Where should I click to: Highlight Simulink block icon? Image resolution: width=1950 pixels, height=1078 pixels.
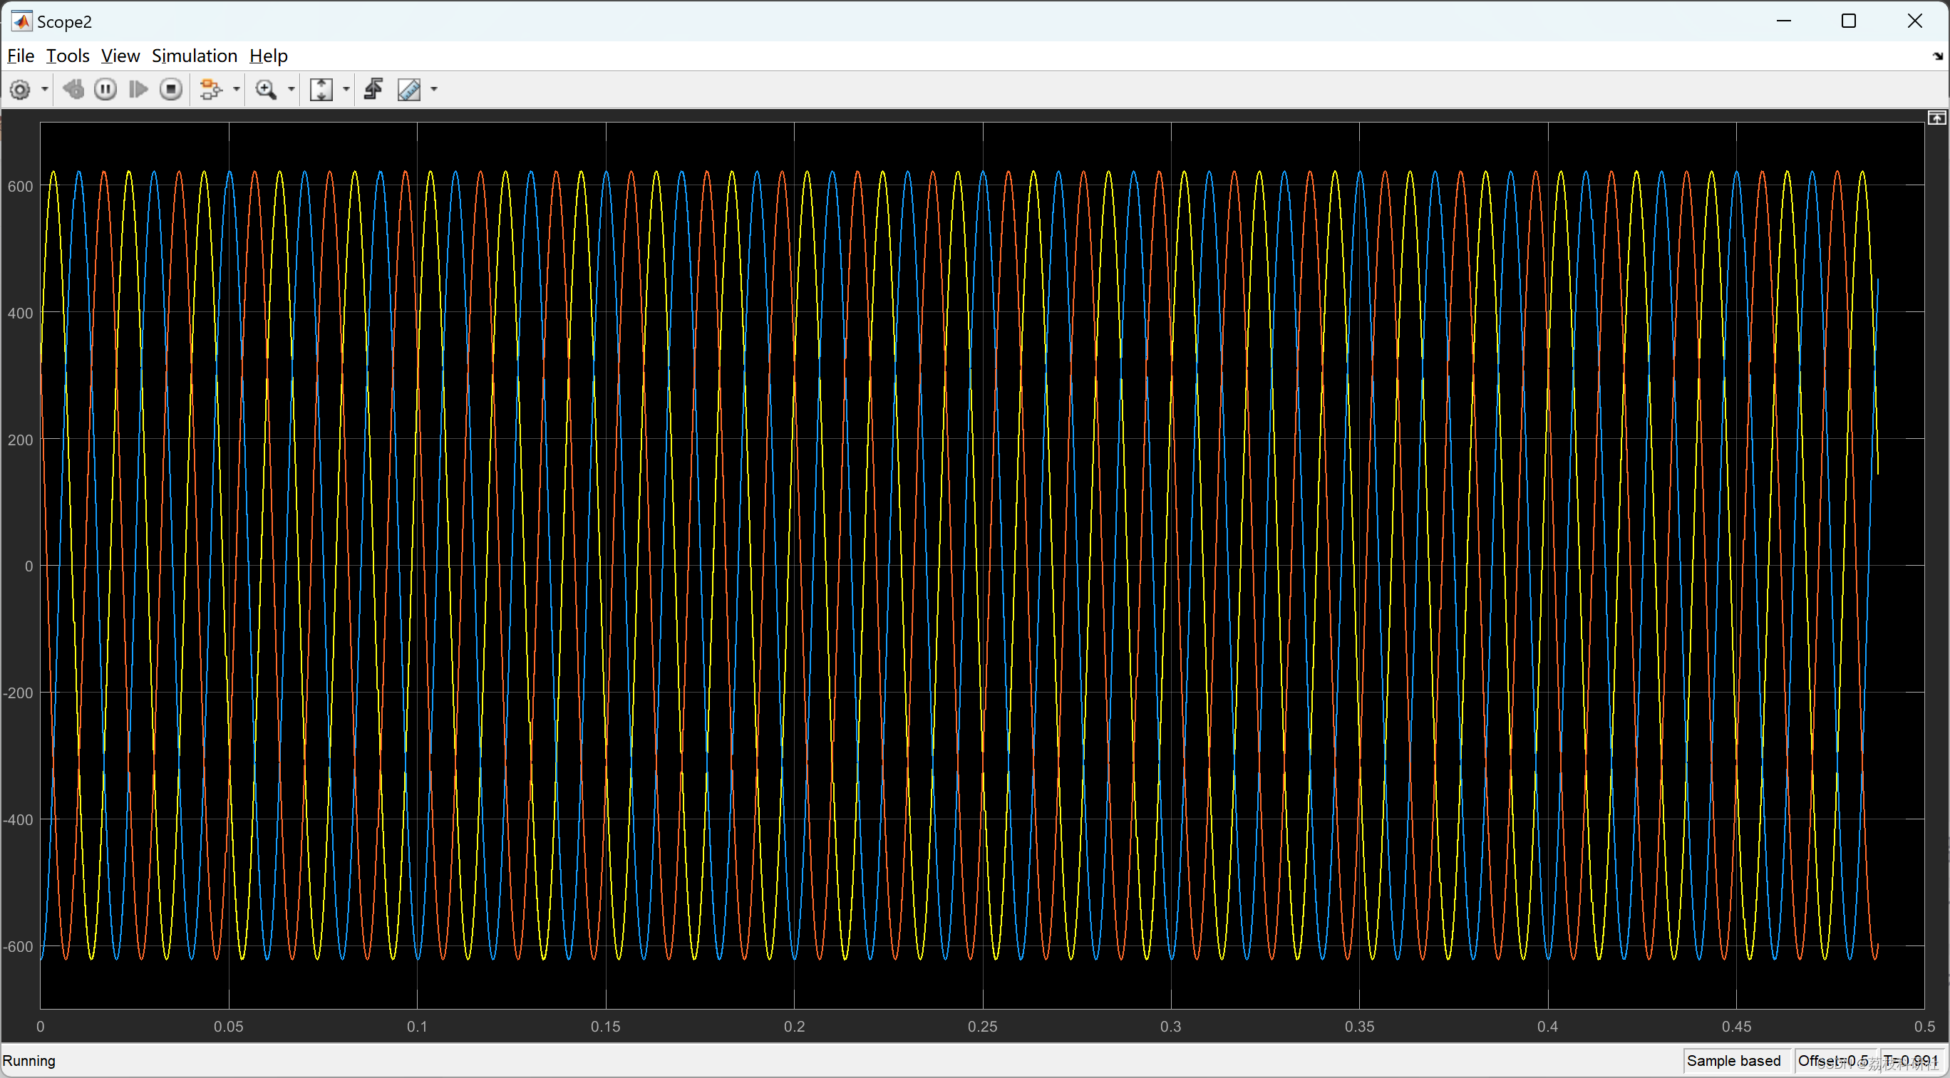(210, 90)
